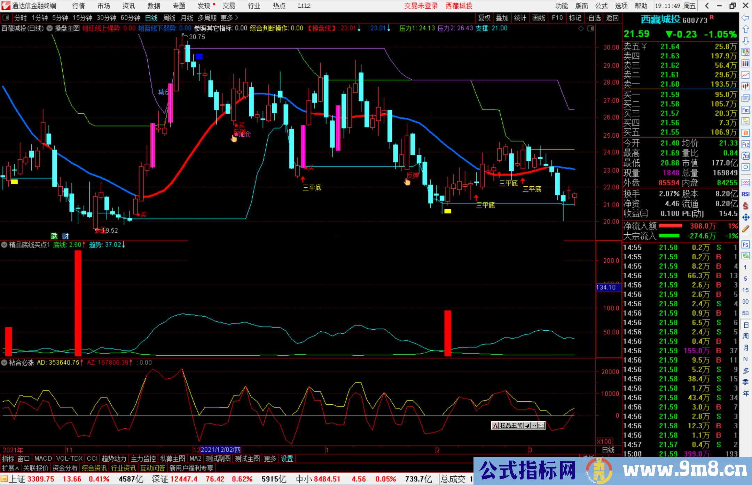The image size is (752, 485).
Task: Click the left arrow back icon in sidebar
Action: (745, 18)
